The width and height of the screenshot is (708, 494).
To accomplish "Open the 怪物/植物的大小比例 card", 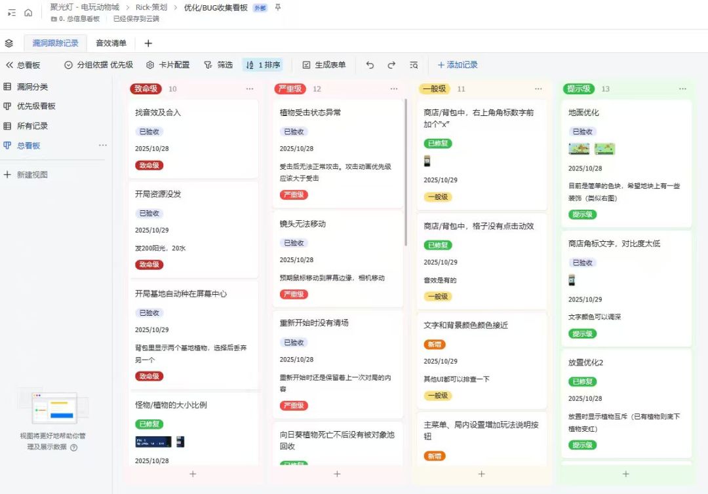I will pos(193,428).
